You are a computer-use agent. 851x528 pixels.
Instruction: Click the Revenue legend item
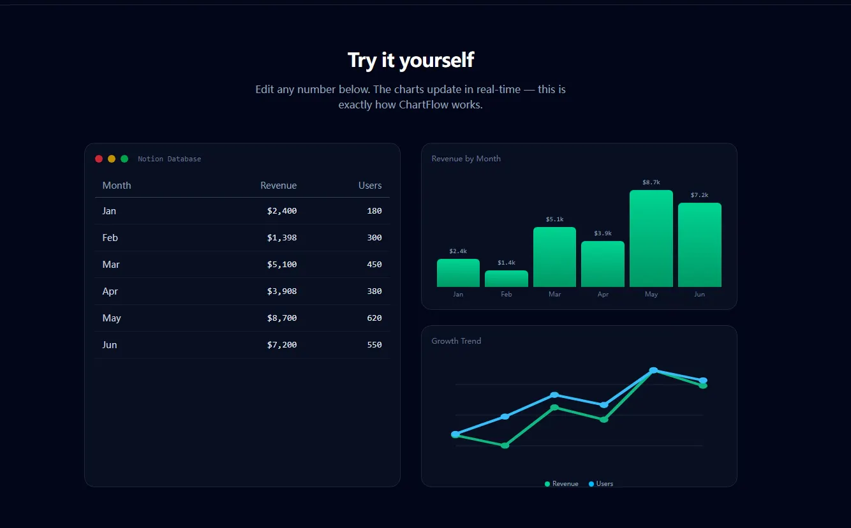(561, 484)
